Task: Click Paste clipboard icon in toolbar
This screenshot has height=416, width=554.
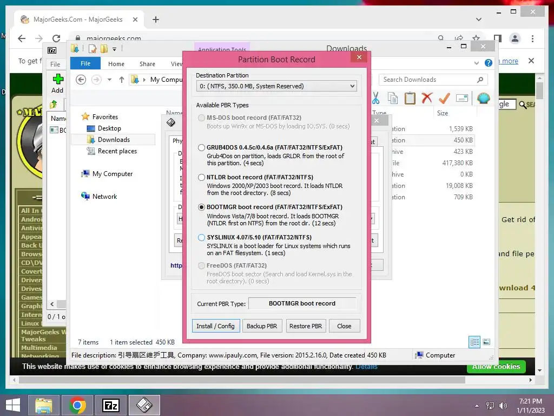Action: tap(410, 98)
